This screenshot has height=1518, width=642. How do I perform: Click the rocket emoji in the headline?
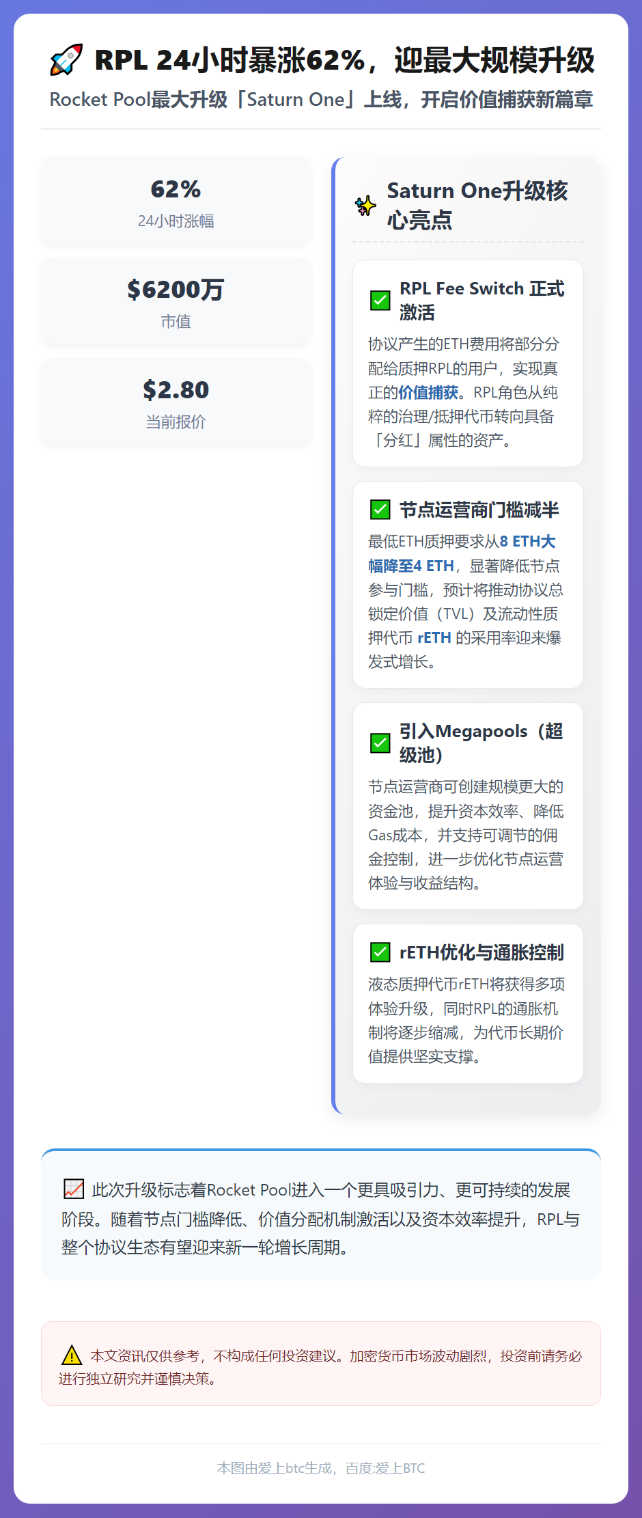(x=66, y=60)
